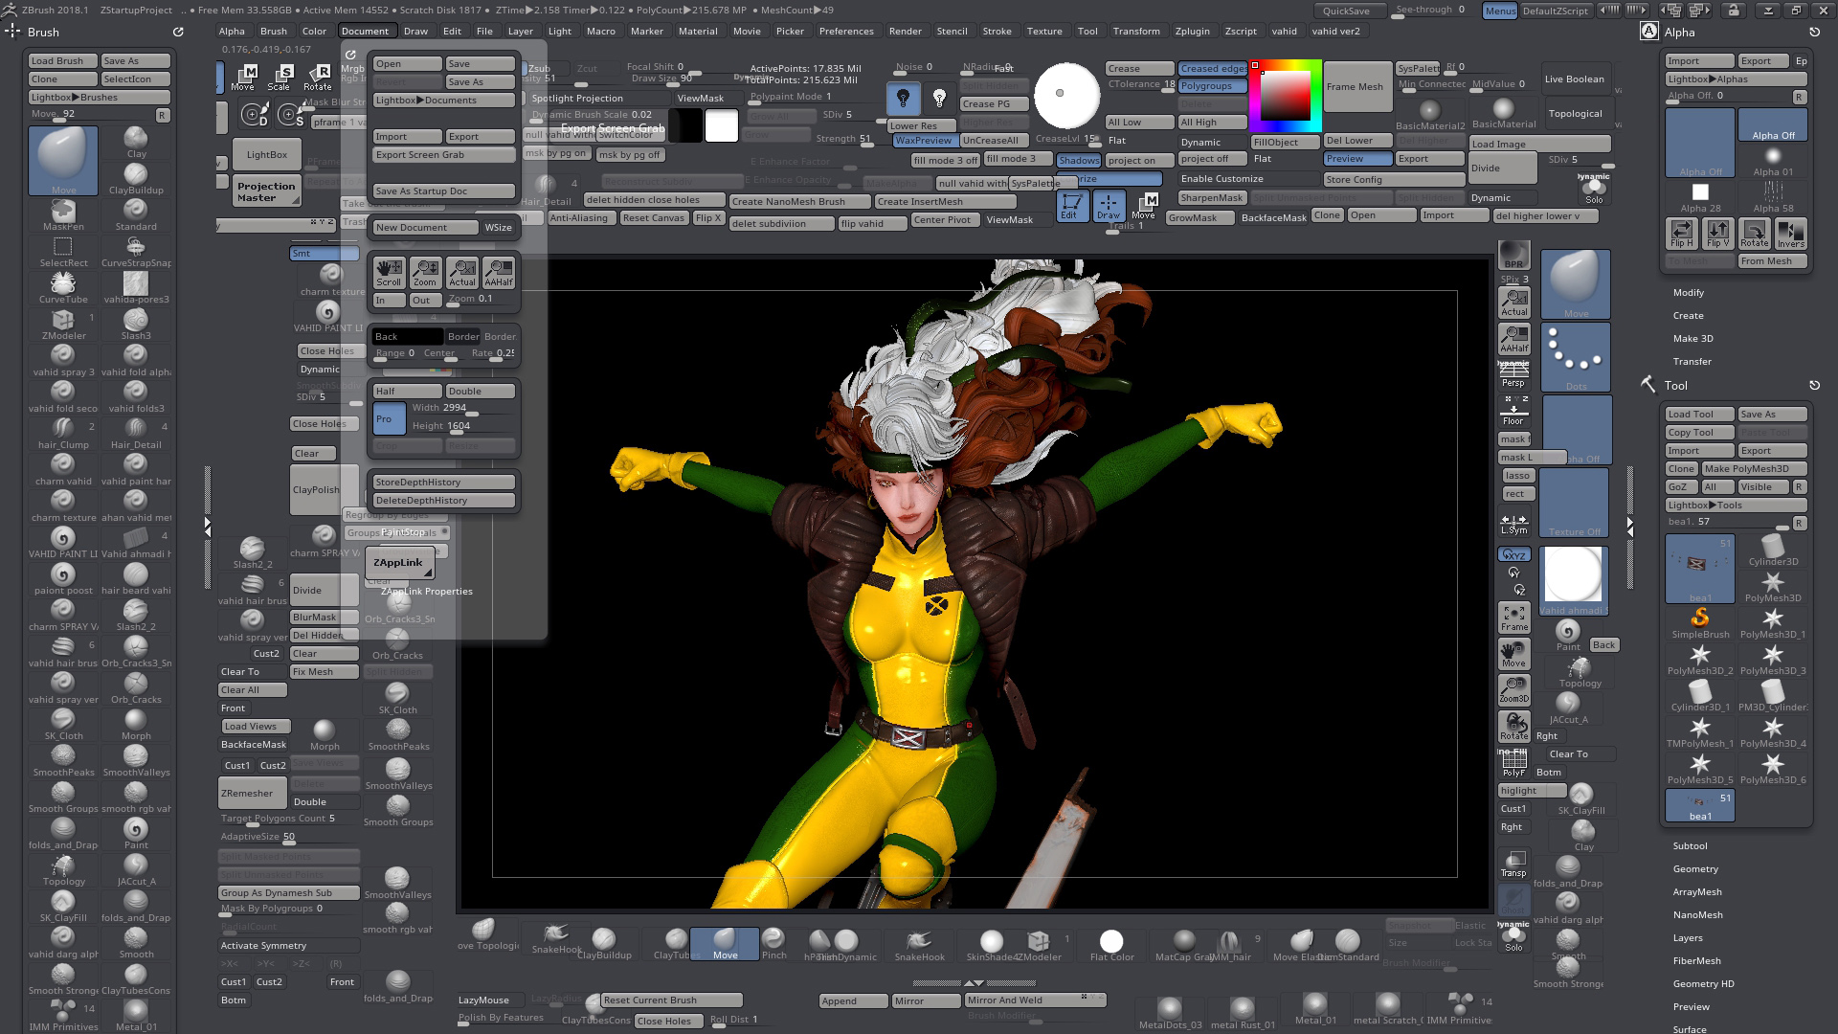Click the New Document button
Viewport: 1838px width, 1034px height.
(425, 228)
